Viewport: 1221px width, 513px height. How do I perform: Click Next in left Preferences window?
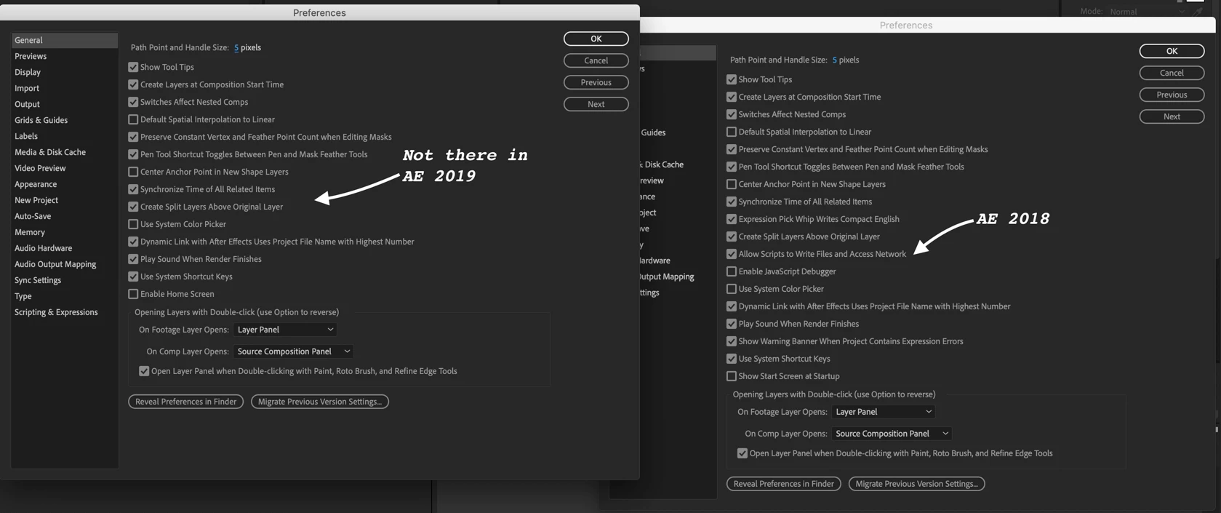pos(596,104)
